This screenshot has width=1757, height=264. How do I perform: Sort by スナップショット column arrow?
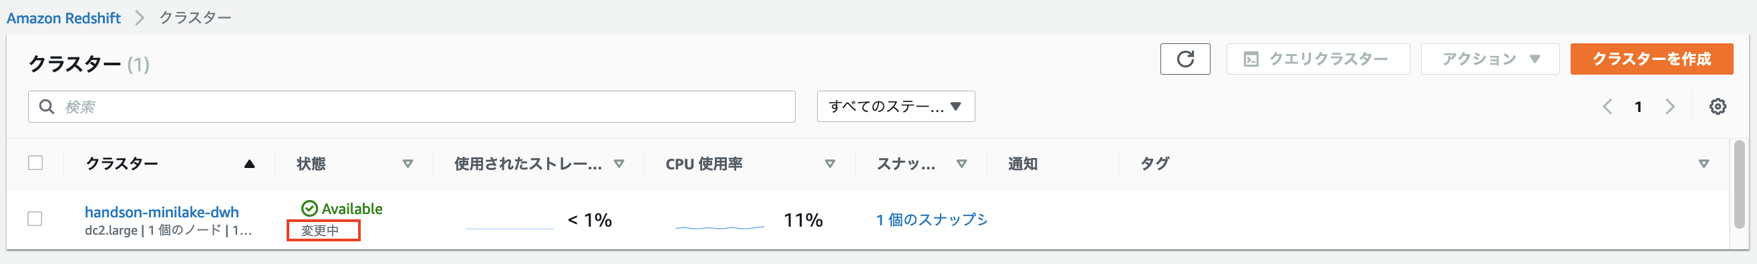click(962, 164)
